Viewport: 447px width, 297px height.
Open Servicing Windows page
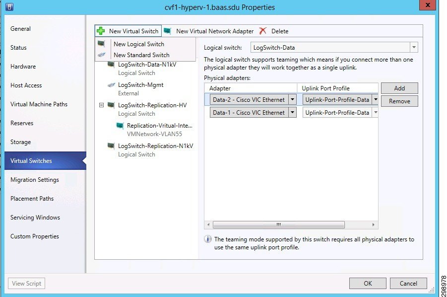[35, 218]
